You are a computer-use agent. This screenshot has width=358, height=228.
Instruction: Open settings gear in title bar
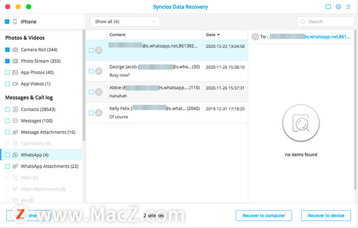[339, 7]
